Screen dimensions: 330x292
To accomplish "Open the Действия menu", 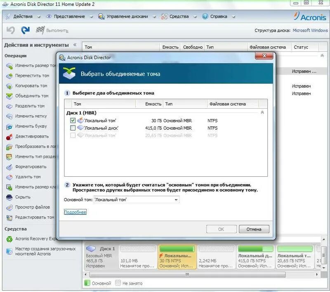I will coord(23,17).
